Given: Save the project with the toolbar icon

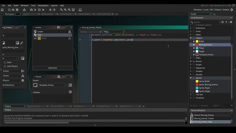Looking at the screenshot, I should [x=17, y=10].
